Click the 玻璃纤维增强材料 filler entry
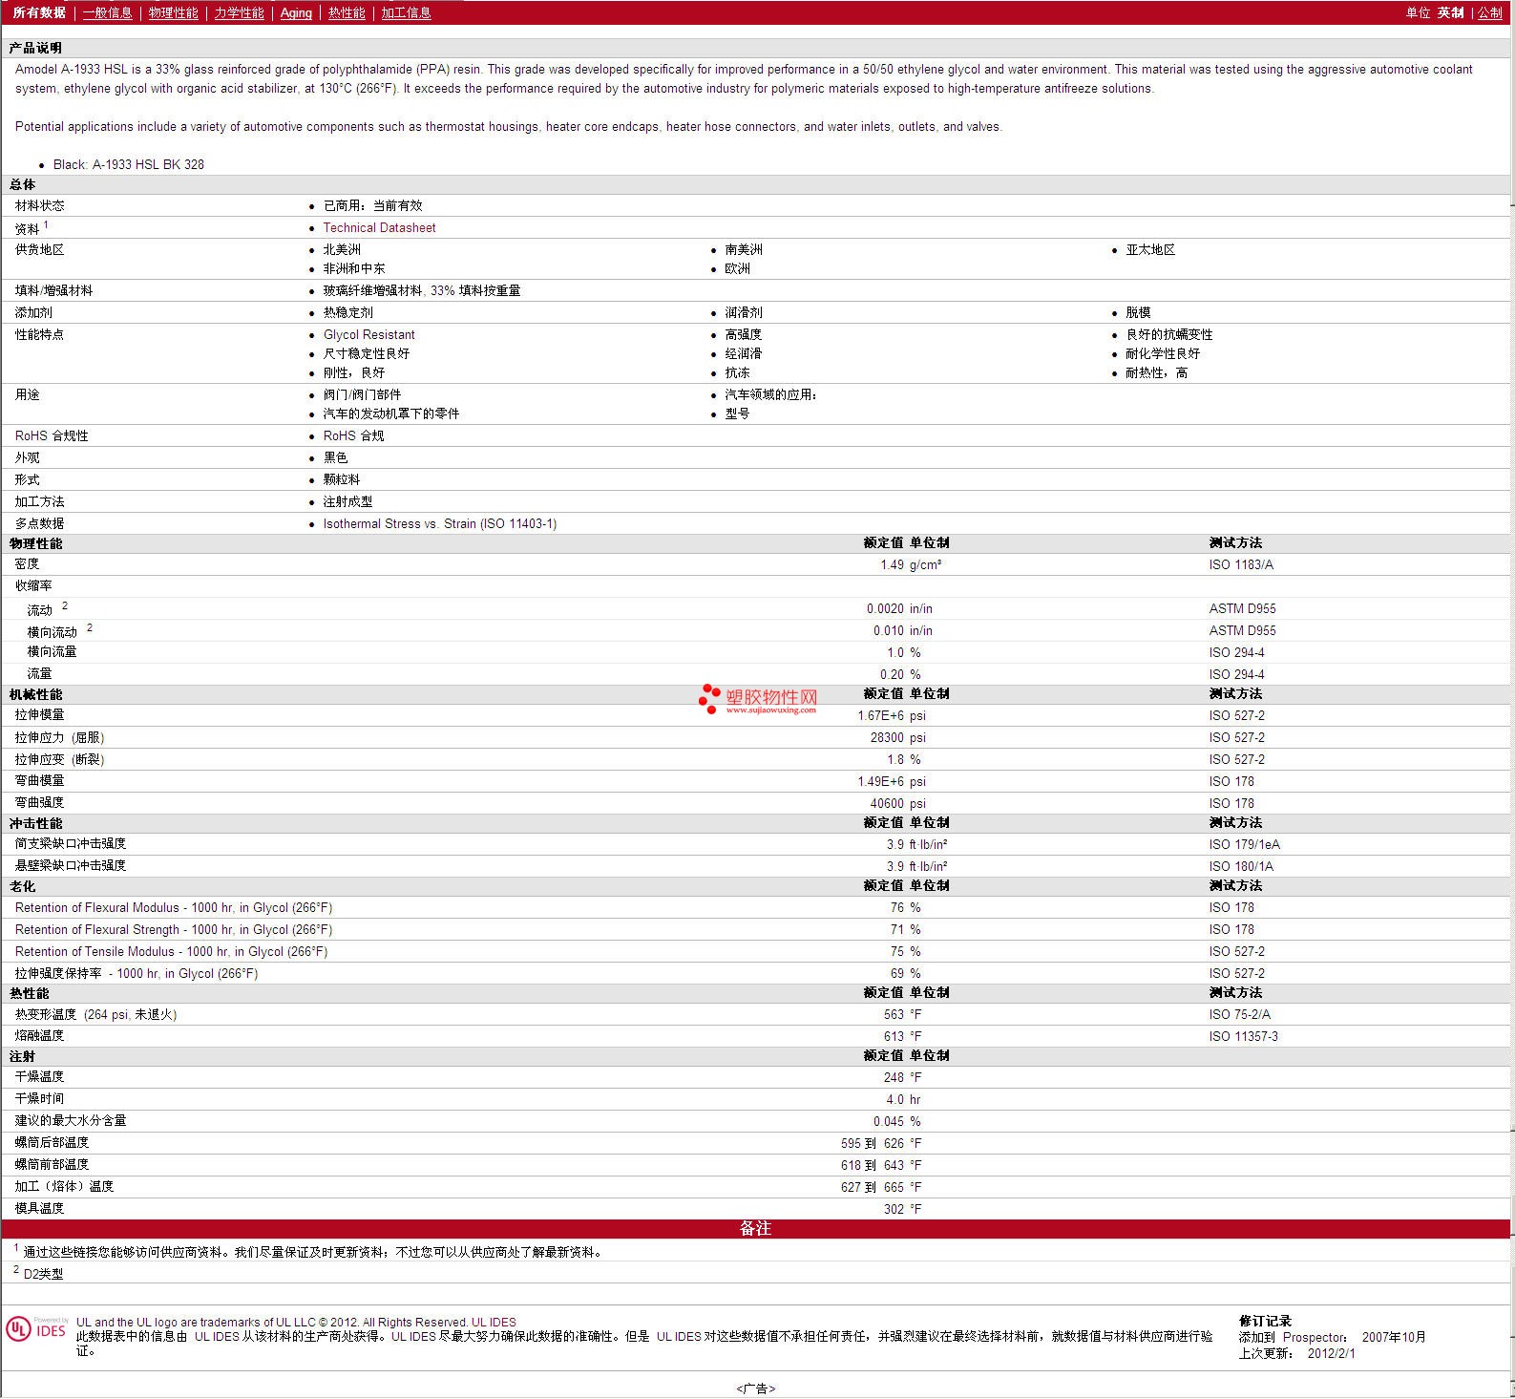The width and height of the screenshot is (1515, 1399). tap(422, 290)
